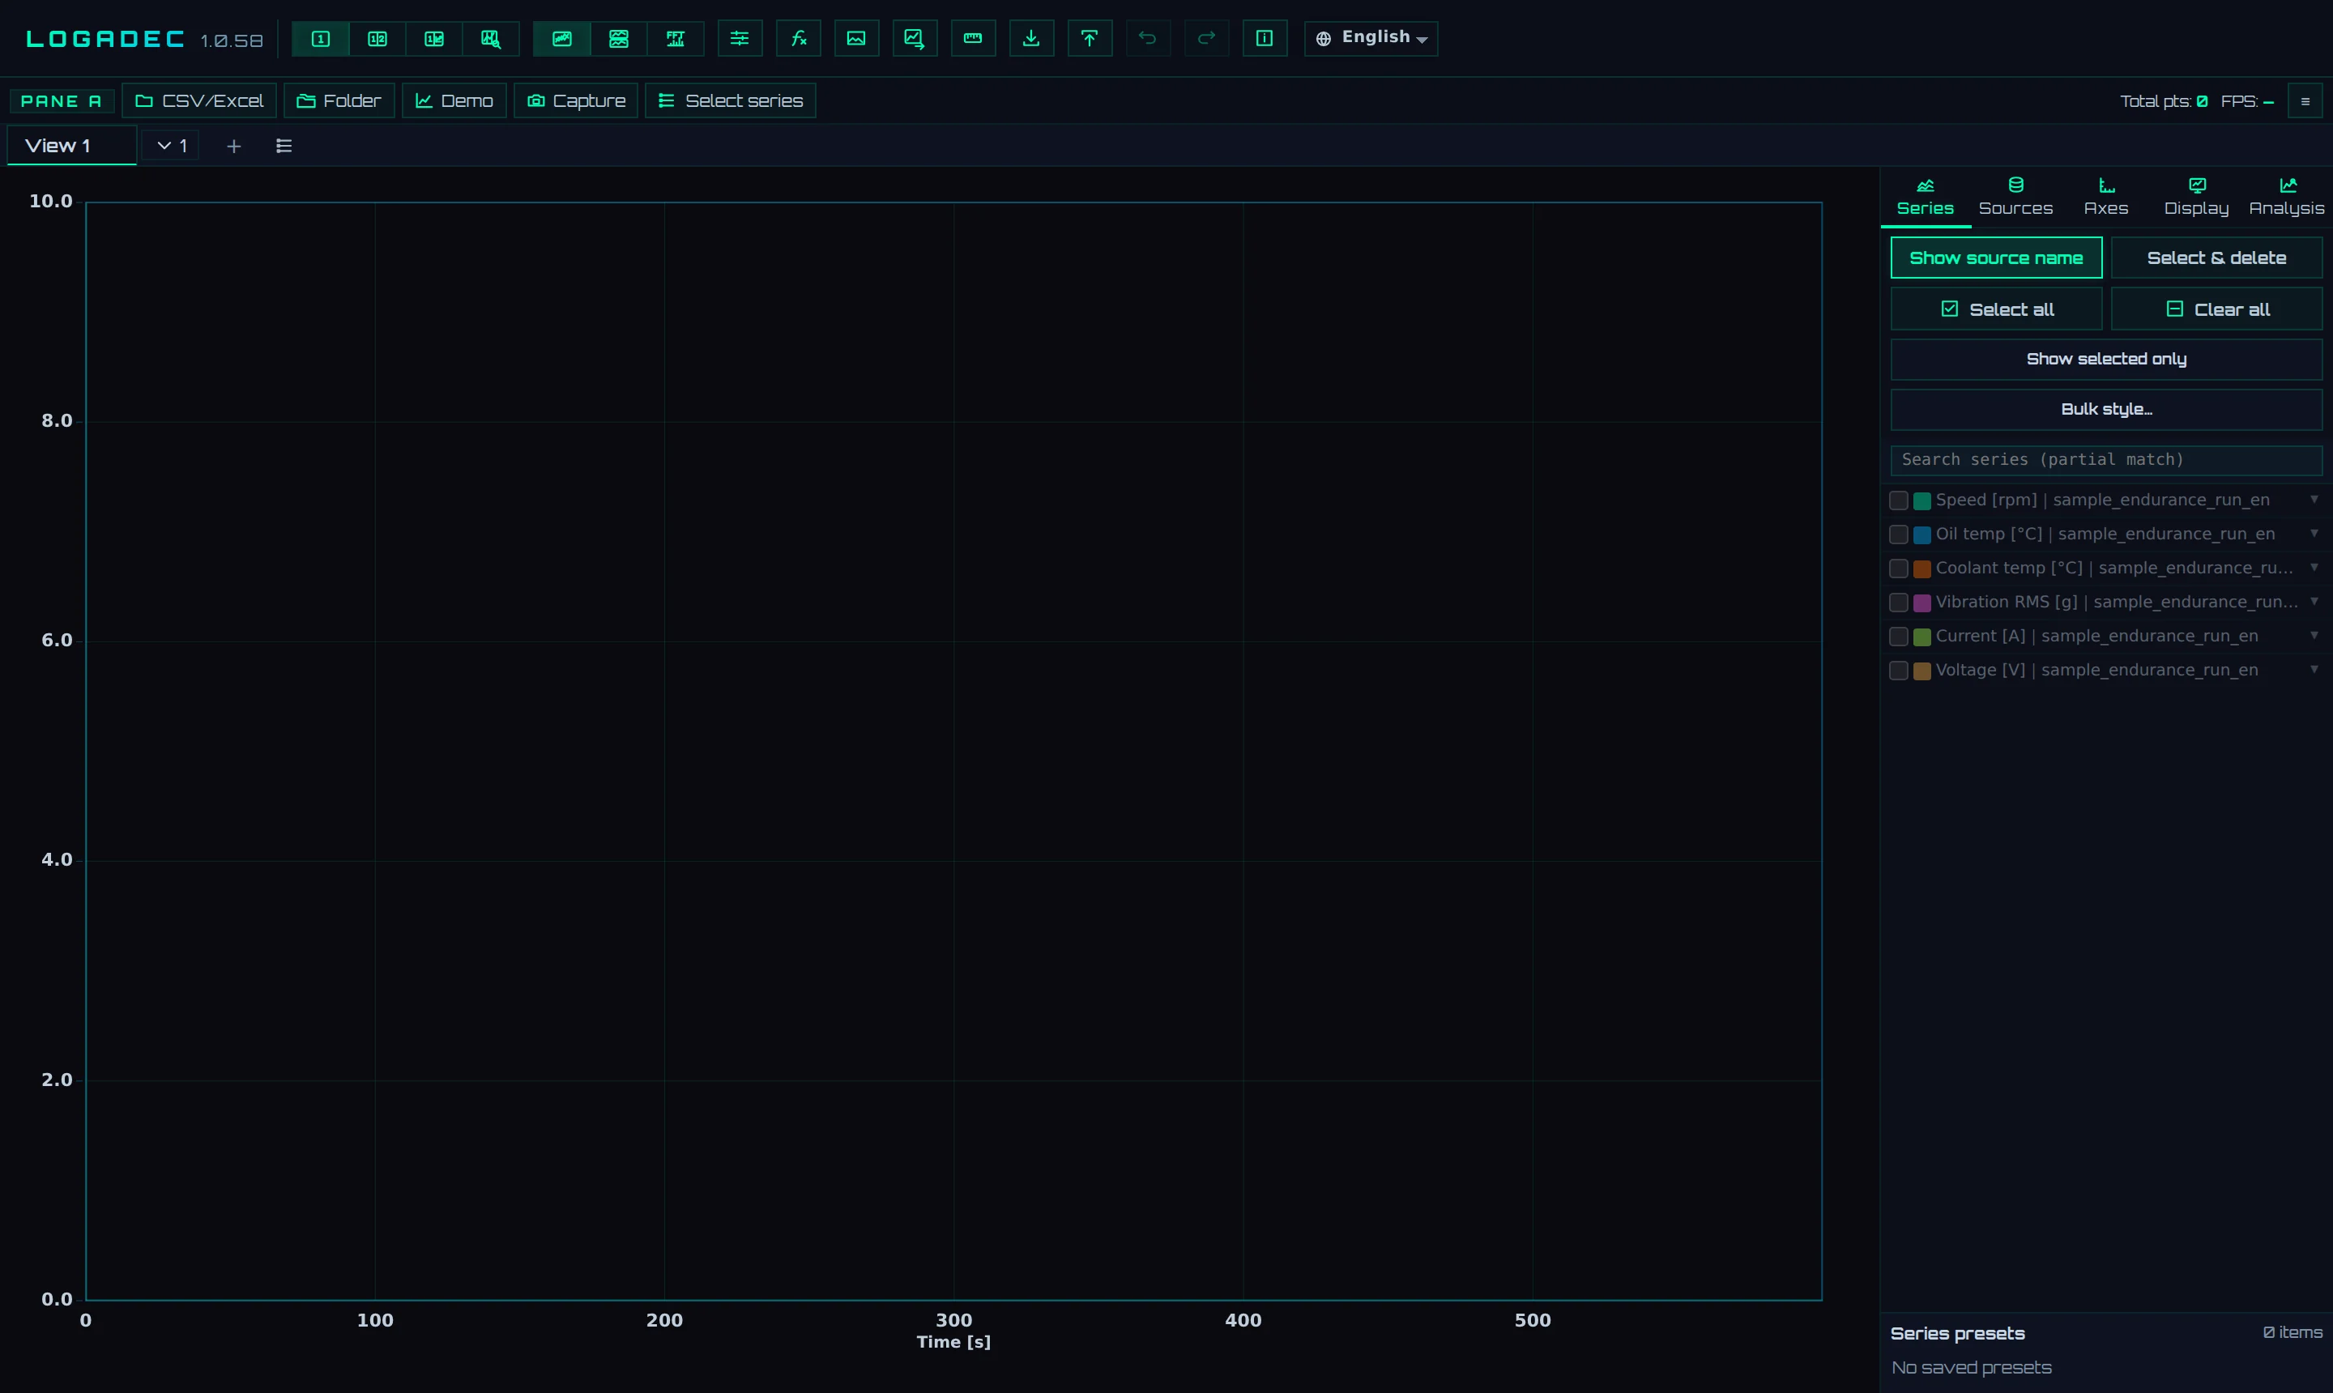Screen dimensions: 2333x1393
Task: Open the Axes tab
Action: pos(2106,197)
